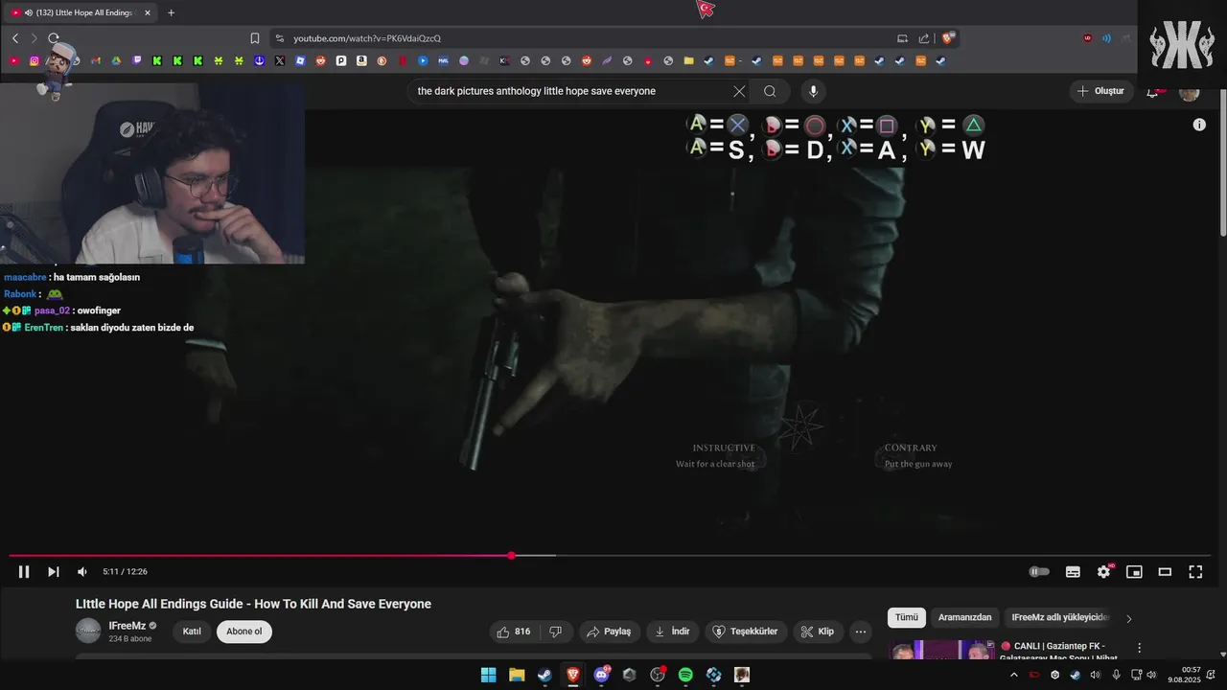Open more actions three-dot menu

tap(861, 632)
